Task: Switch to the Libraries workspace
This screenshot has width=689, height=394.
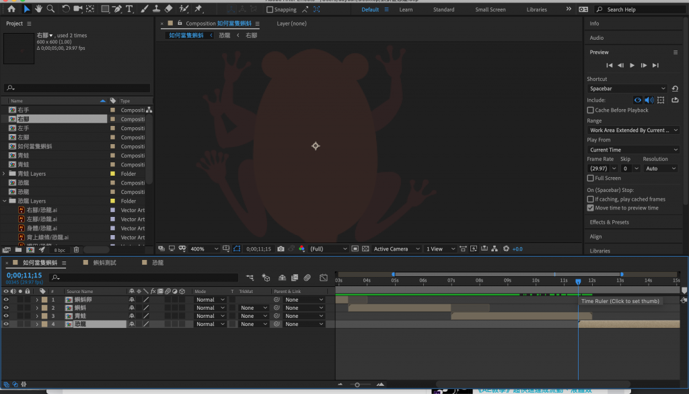Action: 537,9
